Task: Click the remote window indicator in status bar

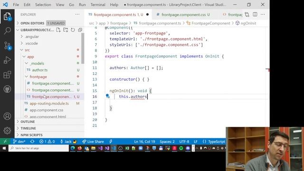Action: 5,142
